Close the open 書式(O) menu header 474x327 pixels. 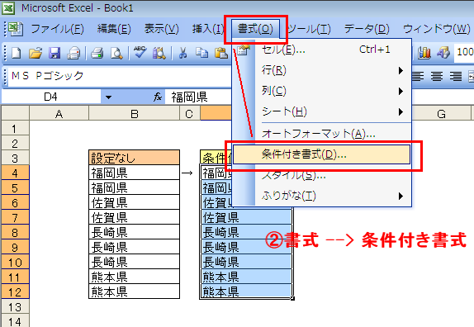pyautogui.click(x=255, y=30)
